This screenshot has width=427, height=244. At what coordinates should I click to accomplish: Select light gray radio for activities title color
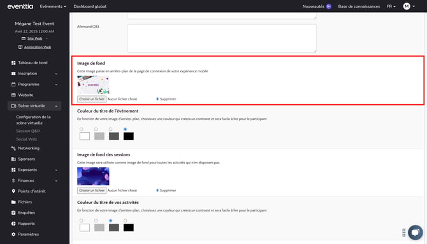click(x=96, y=220)
